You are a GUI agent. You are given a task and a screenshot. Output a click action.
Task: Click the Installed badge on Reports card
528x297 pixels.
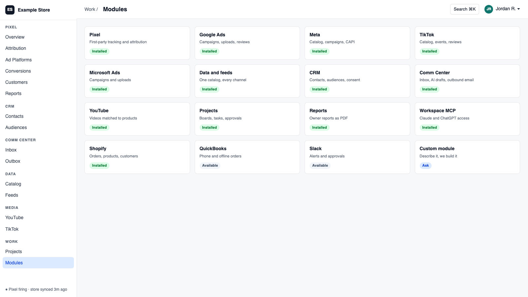(319, 127)
